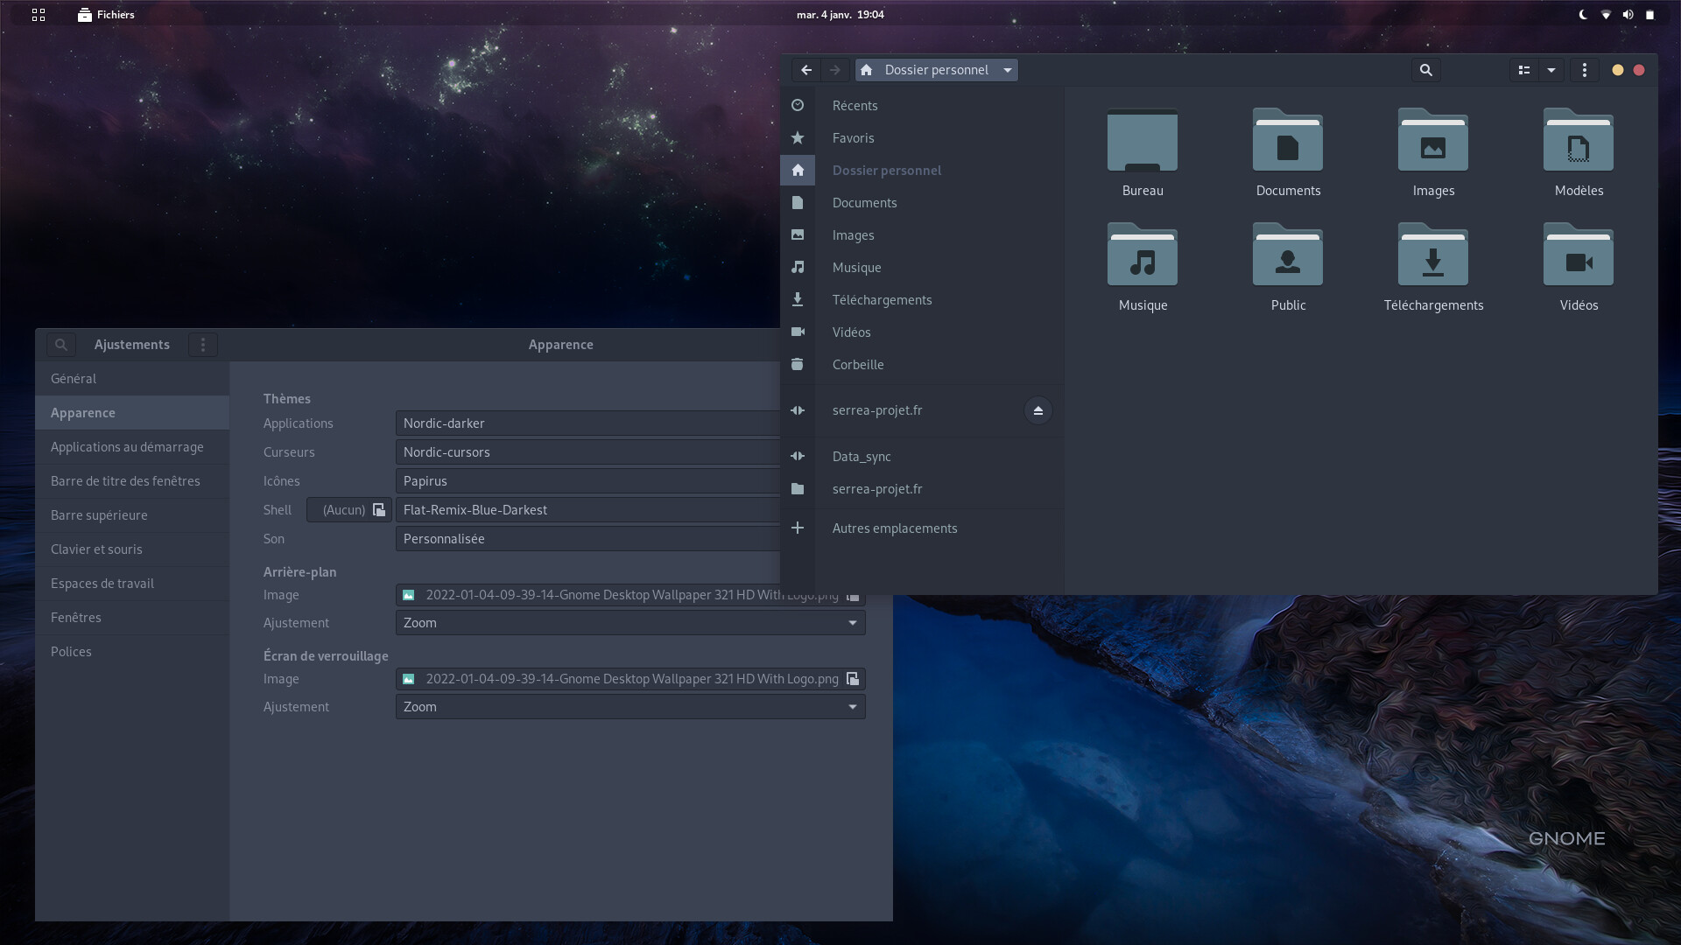Toggle the Dark mode icon in top bar
The image size is (1681, 945).
click(x=1583, y=14)
